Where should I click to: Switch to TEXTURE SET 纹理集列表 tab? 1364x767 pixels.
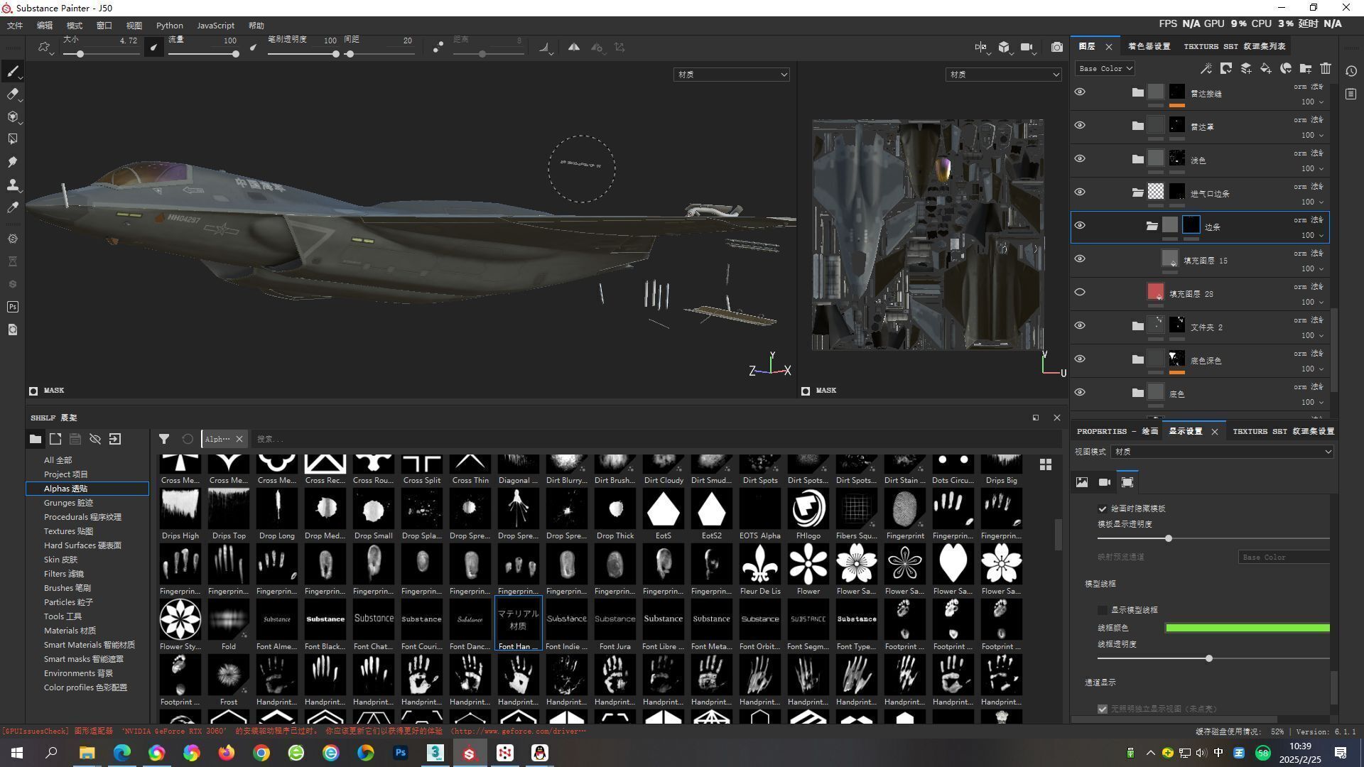click(x=1234, y=46)
